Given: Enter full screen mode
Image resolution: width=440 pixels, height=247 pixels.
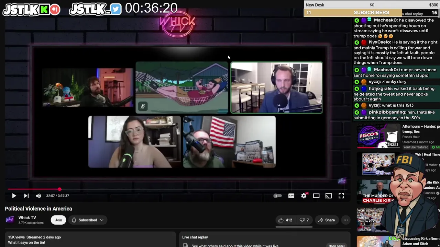Looking at the screenshot, I should 341,196.
